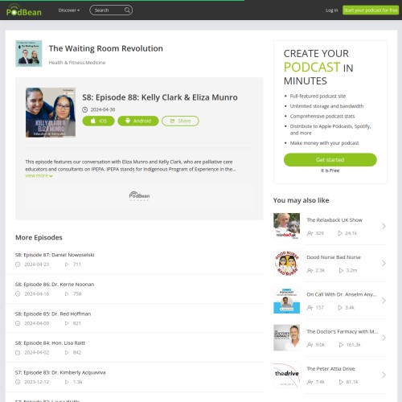Open the Android app download button
Image resolution: width=402 pixels, height=402 pixels.
(x=138, y=121)
